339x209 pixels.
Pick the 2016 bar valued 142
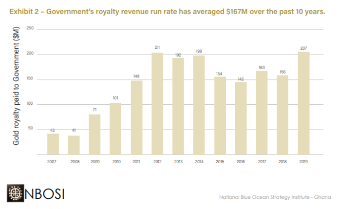pos(241,118)
